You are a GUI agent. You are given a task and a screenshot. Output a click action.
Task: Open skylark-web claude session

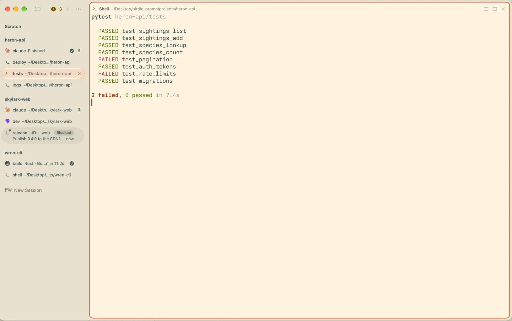coord(43,110)
